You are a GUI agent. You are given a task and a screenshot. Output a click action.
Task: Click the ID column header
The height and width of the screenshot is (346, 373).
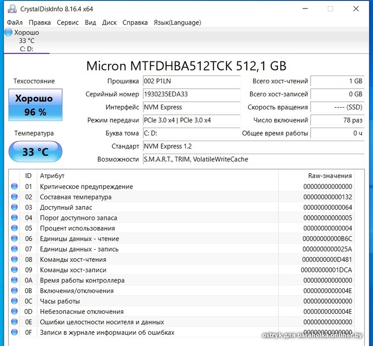click(28, 176)
